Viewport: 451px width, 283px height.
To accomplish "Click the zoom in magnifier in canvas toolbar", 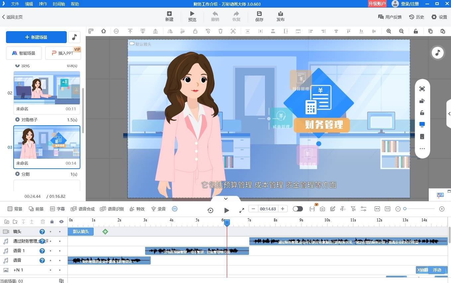I will click(389, 31).
